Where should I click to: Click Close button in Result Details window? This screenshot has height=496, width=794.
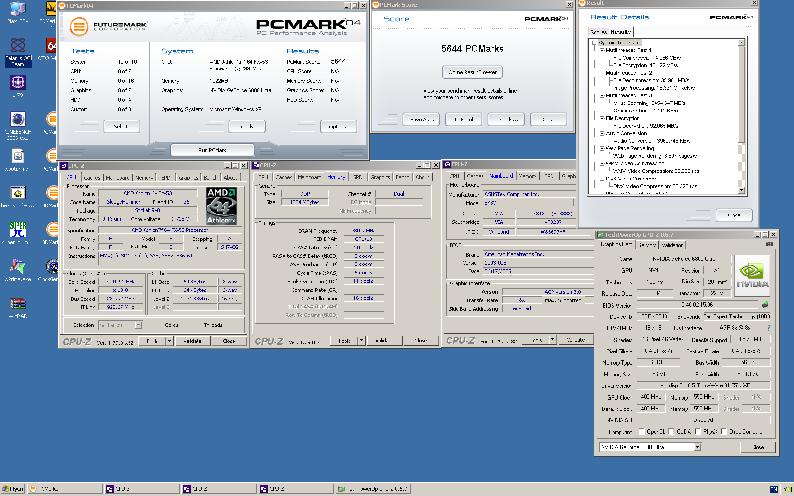(x=734, y=215)
